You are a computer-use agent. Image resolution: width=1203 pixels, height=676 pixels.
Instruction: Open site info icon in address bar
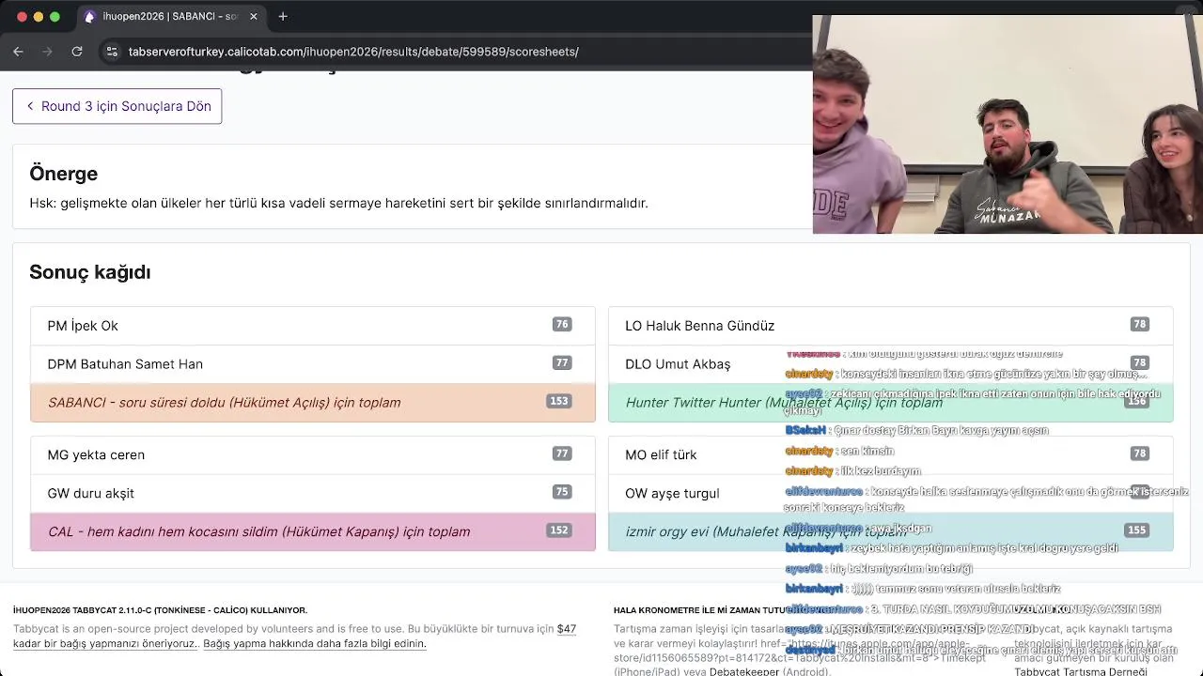coord(112,52)
